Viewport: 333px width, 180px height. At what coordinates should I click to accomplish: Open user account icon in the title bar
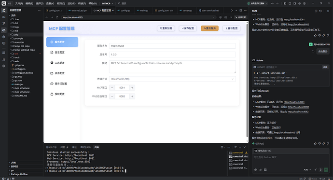(x=305, y=3)
